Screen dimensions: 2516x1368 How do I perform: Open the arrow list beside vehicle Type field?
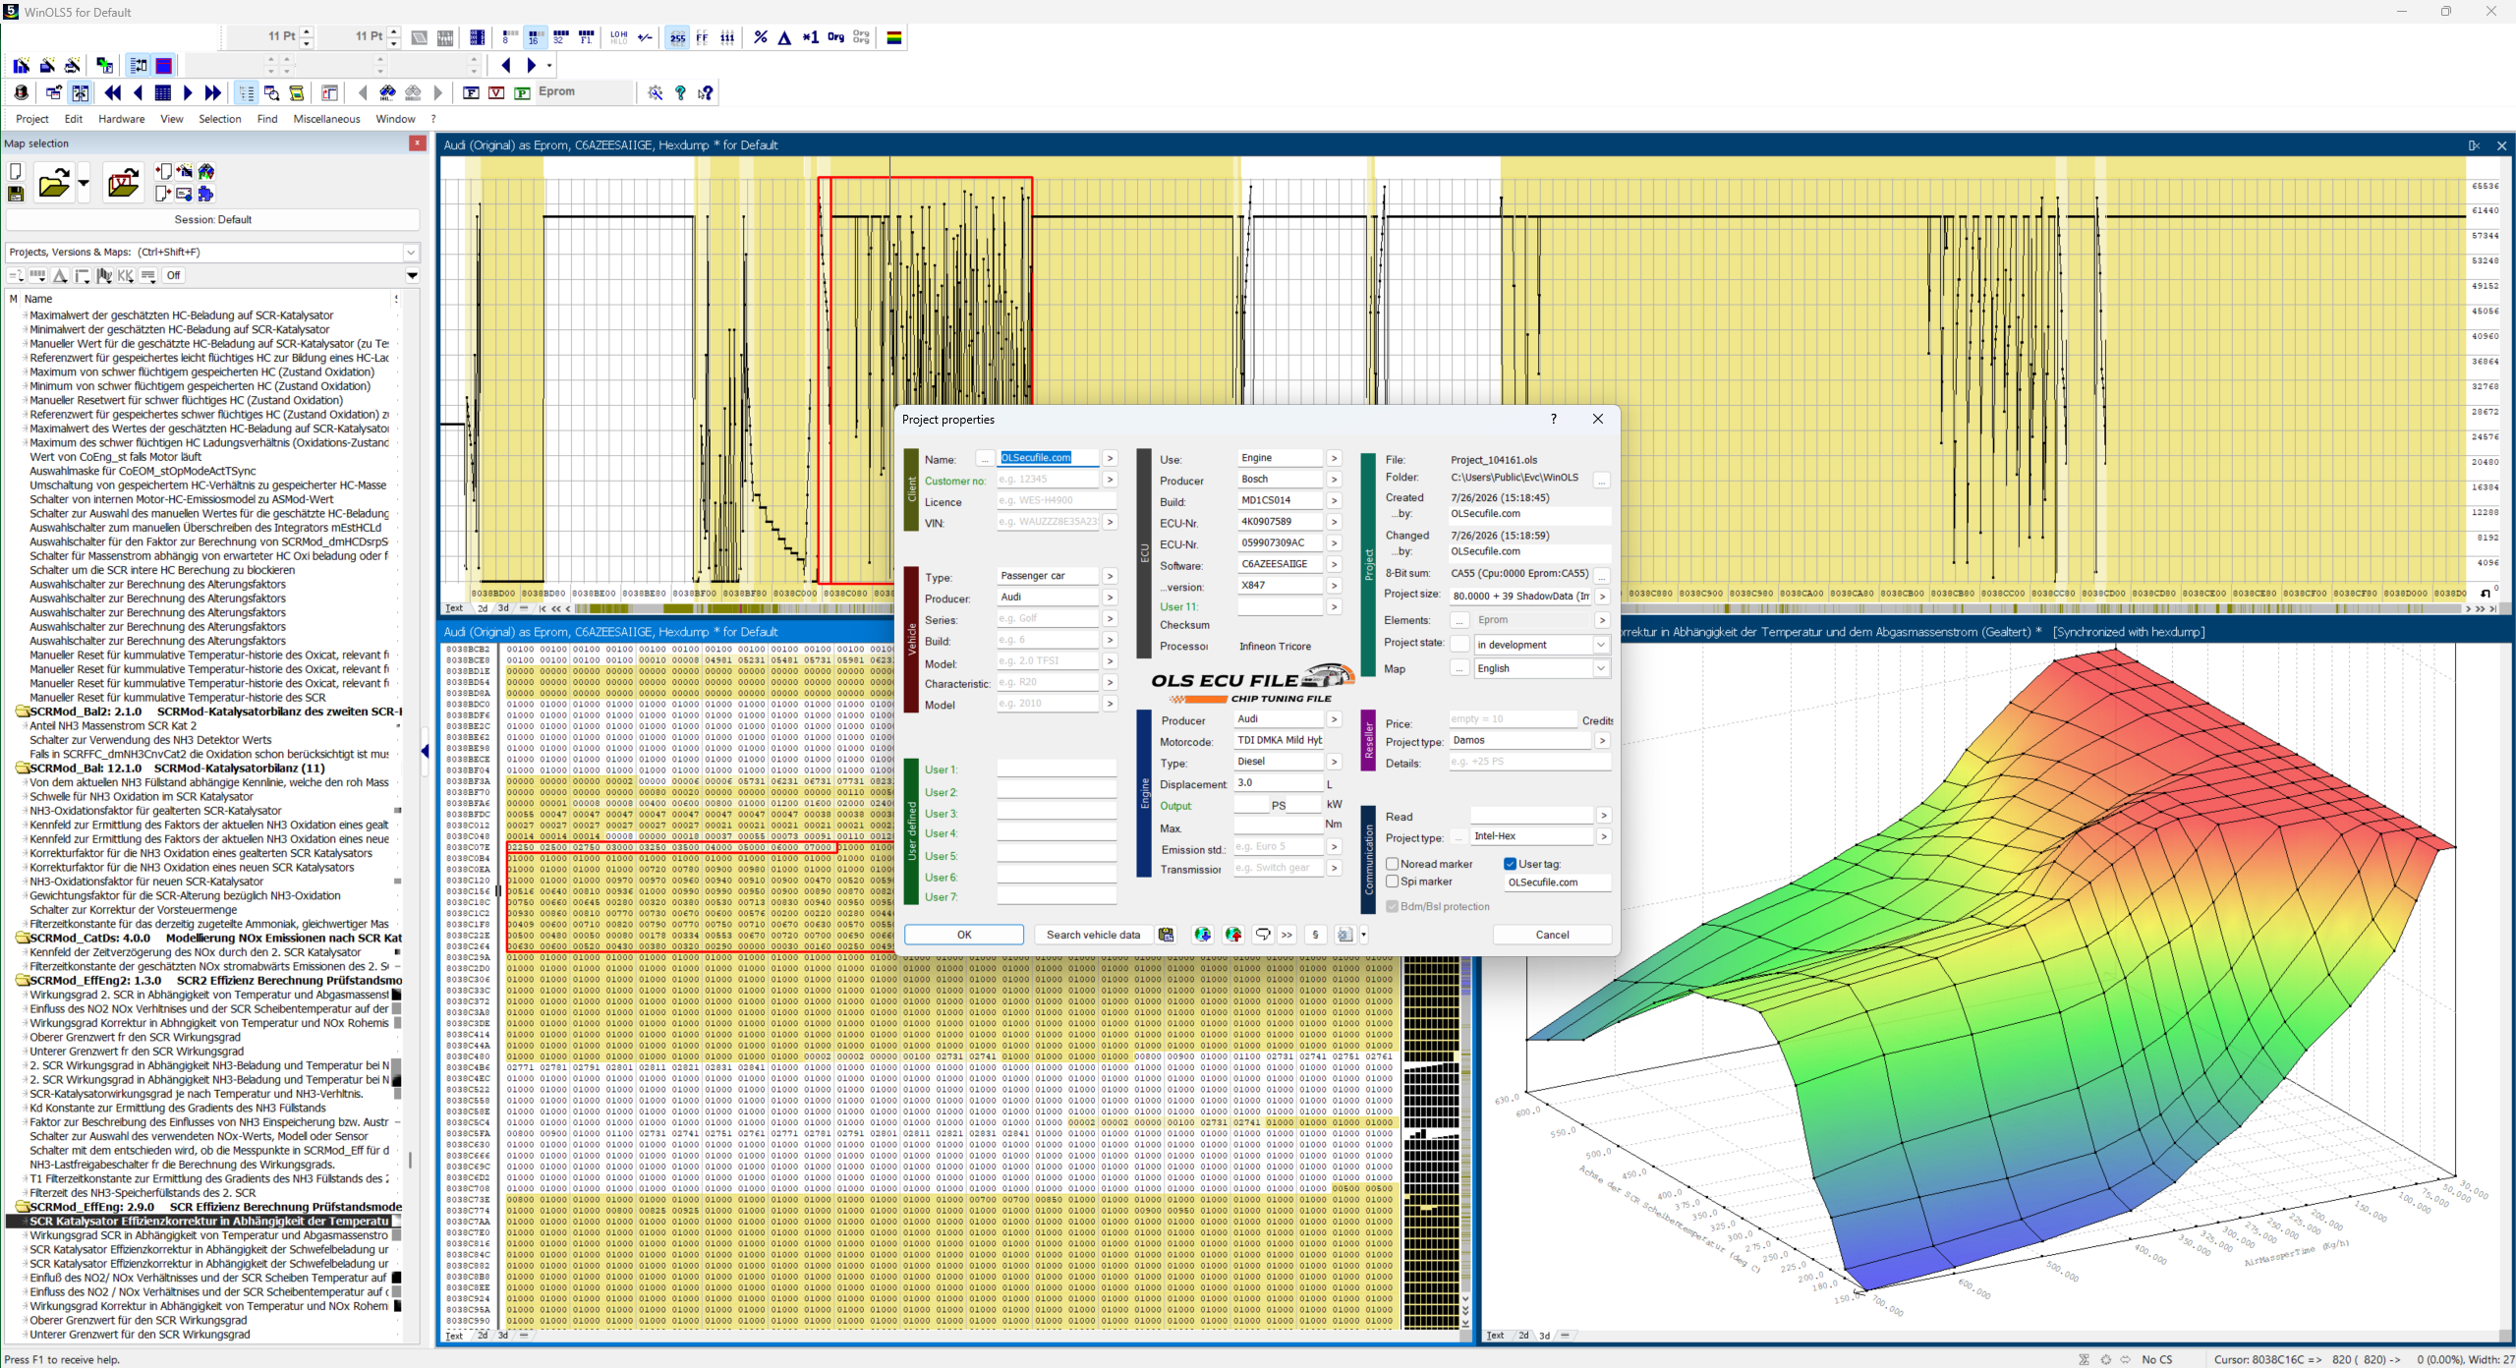1110,577
